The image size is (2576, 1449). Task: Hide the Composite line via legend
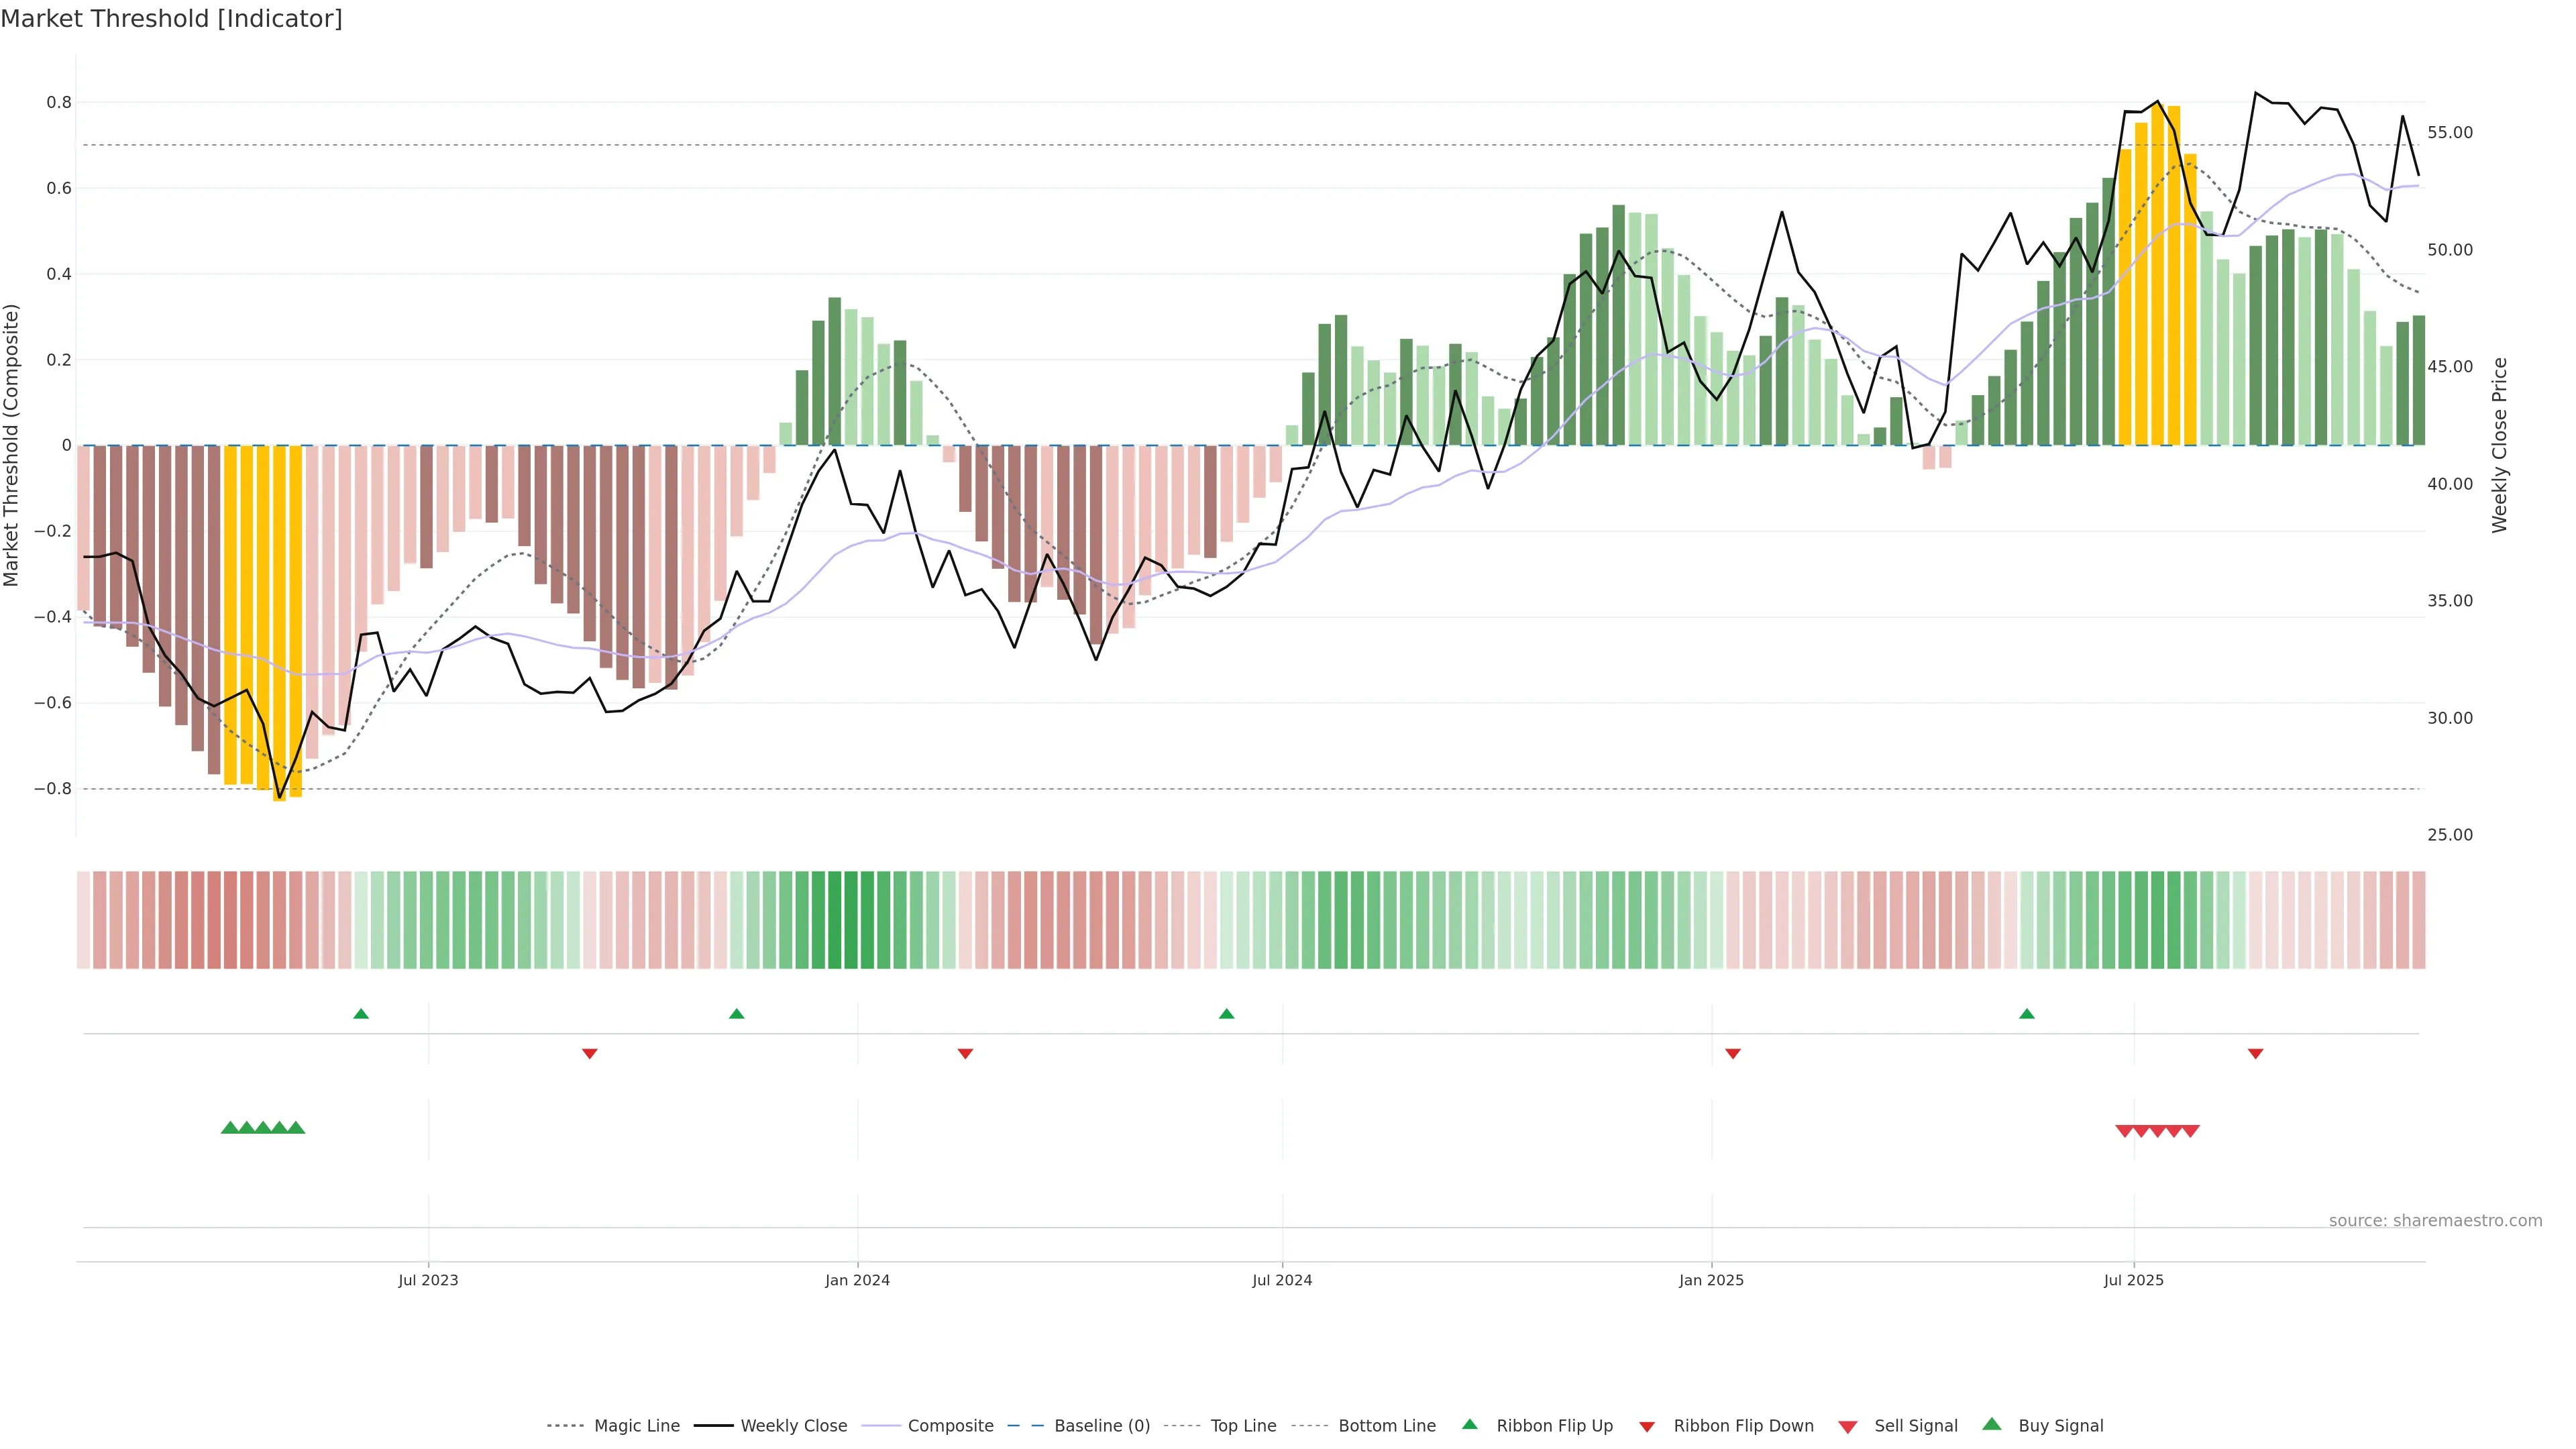coord(950,1426)
